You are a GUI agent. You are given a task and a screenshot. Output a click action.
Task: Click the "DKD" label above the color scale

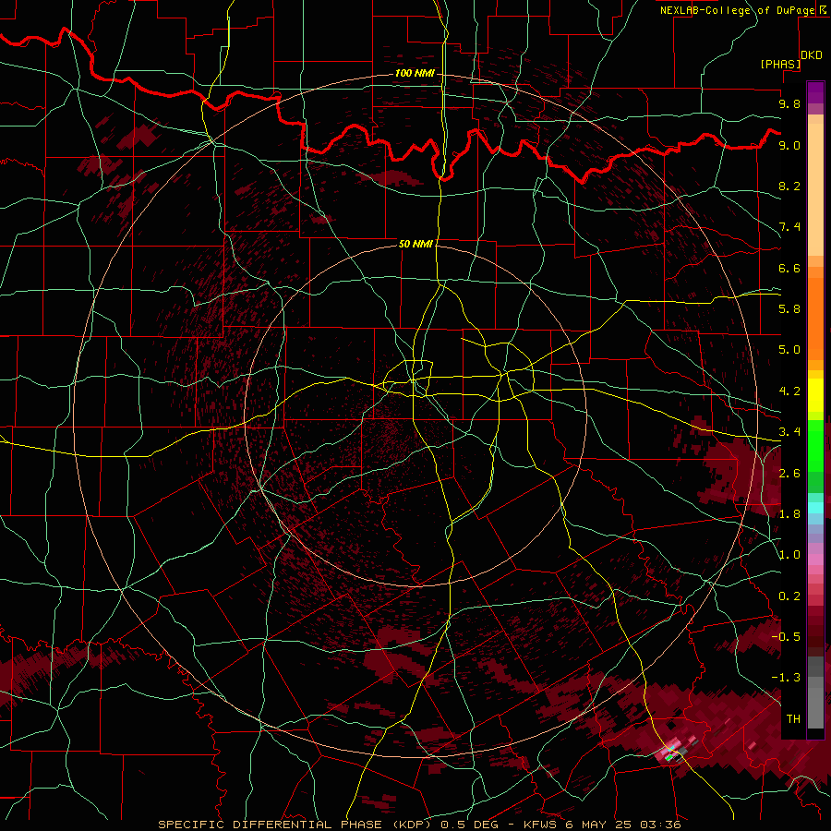[x=812, y=54]
